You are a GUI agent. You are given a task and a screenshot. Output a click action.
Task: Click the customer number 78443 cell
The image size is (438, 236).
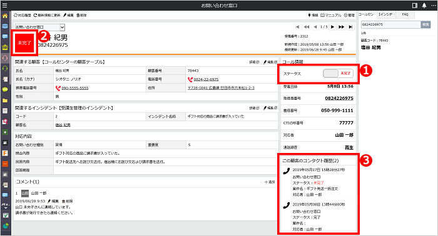[232, 71]
